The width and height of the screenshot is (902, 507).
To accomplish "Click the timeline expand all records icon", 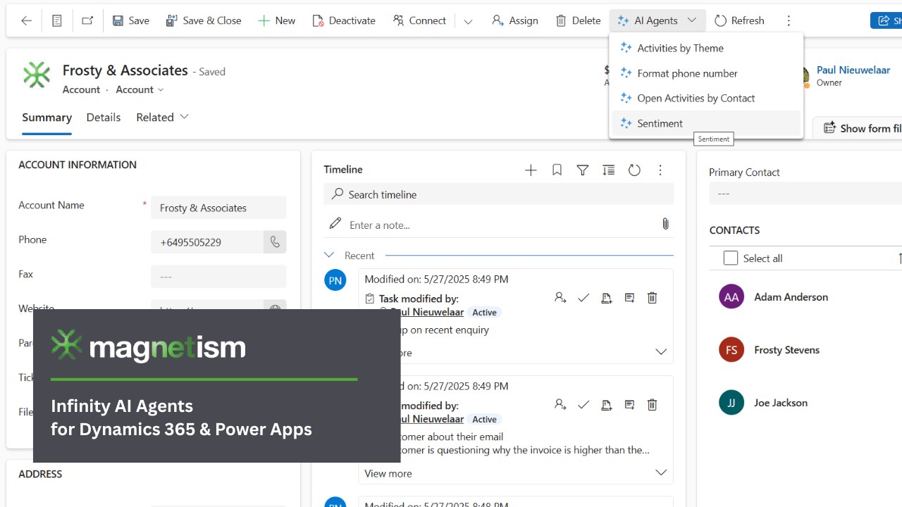I will [608, 170].
